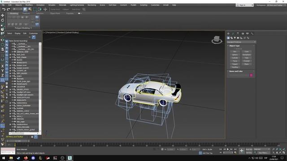Image resolution: width=287 pixels, height=161 pixels.
Task: Select the Move tool in left toolbar
Action: (x=3, y=15)
